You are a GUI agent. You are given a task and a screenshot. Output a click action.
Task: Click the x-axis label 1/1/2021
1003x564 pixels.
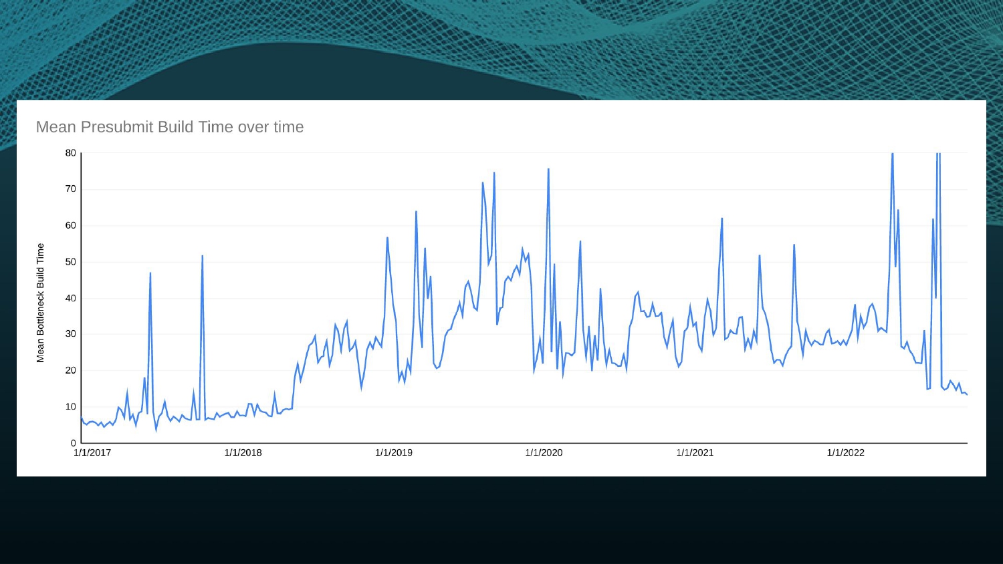point(695,452)
